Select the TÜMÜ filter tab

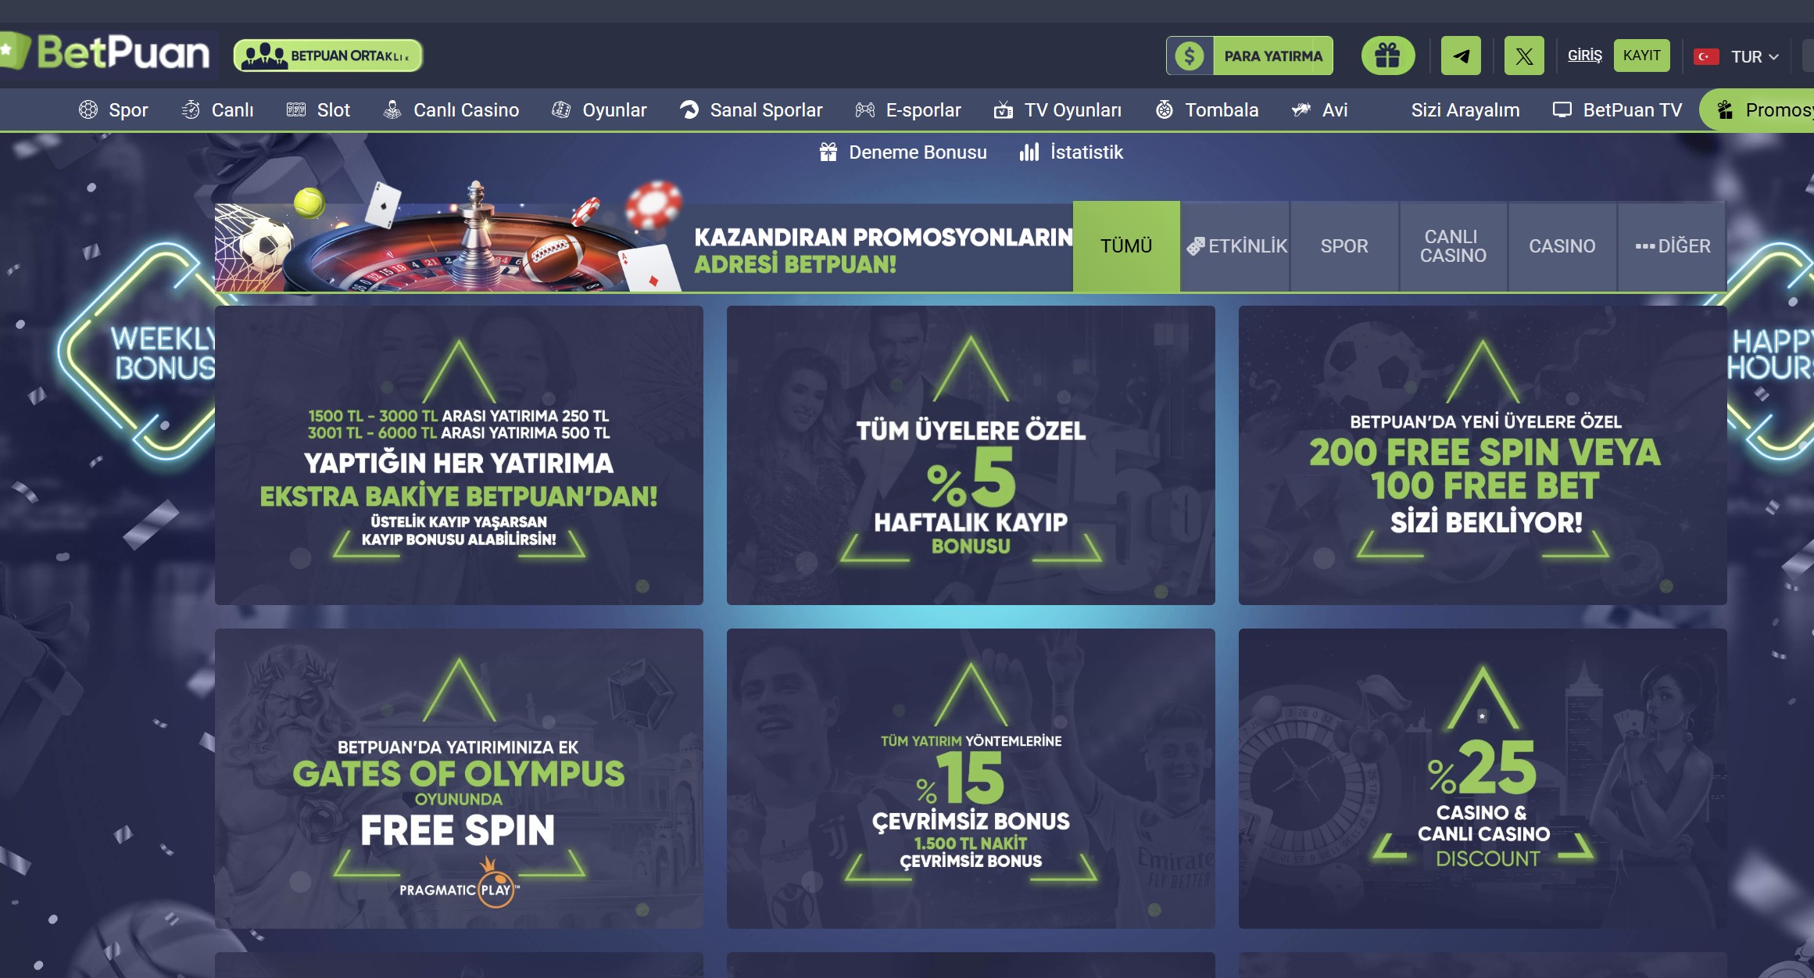[x=1126, y=246]
